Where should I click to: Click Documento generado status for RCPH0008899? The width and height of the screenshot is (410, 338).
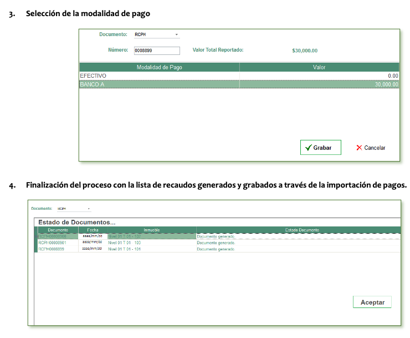(x=216, y=249)
